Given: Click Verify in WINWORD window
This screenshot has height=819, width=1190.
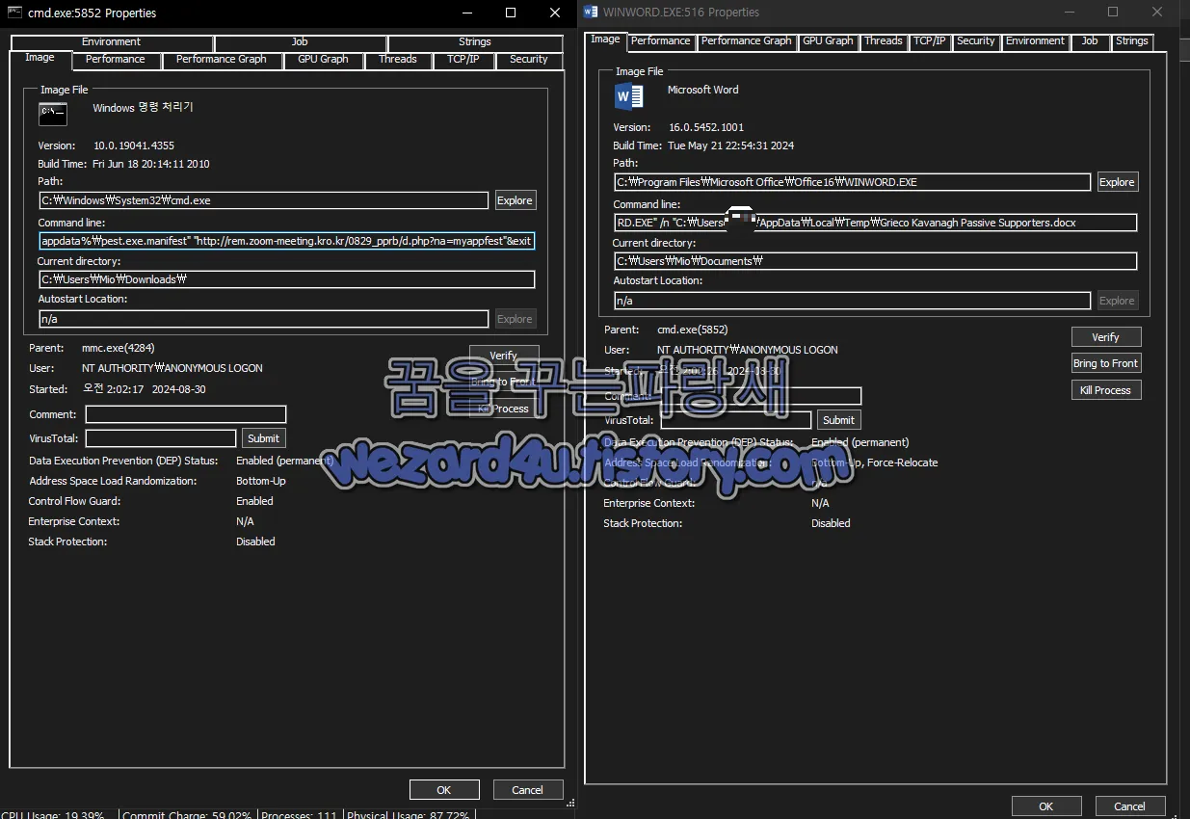Looking at the screenshot, I should coord(1106,337).
